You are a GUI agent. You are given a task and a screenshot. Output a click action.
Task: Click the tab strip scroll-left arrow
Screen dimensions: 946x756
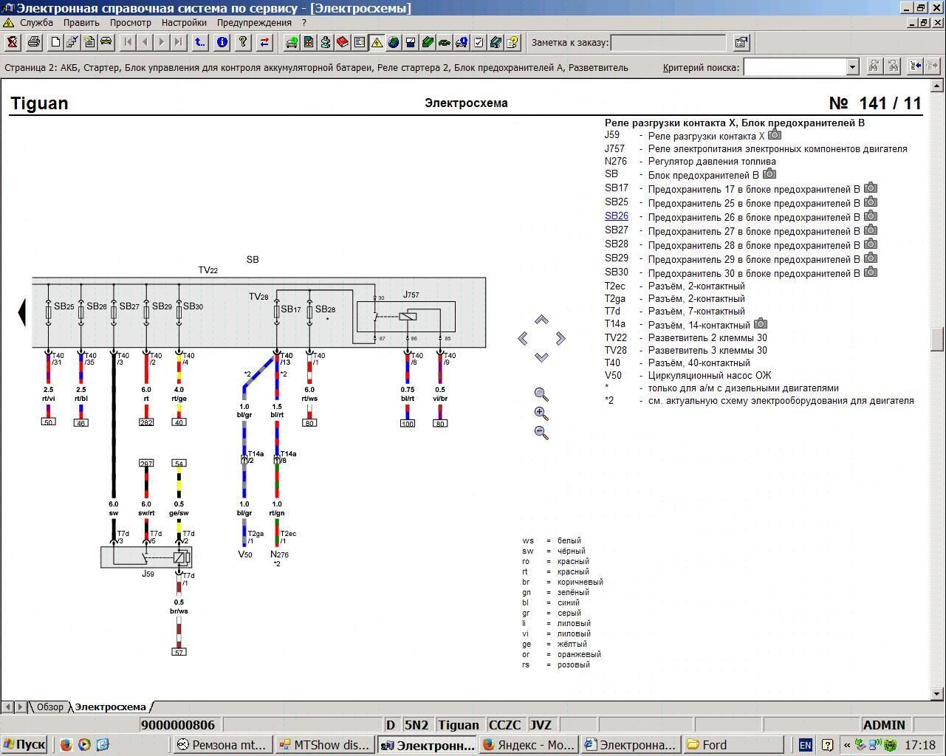[x=7, y=707]
